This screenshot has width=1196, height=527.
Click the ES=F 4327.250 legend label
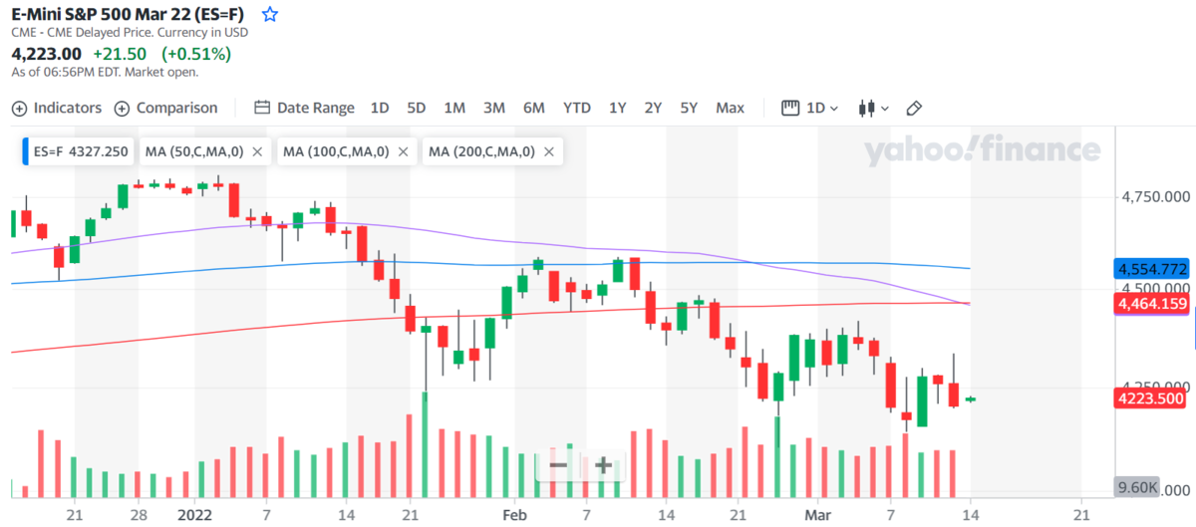81,151
